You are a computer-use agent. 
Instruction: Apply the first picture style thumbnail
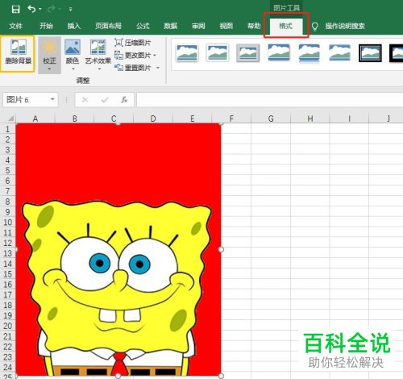click(187, 53)
